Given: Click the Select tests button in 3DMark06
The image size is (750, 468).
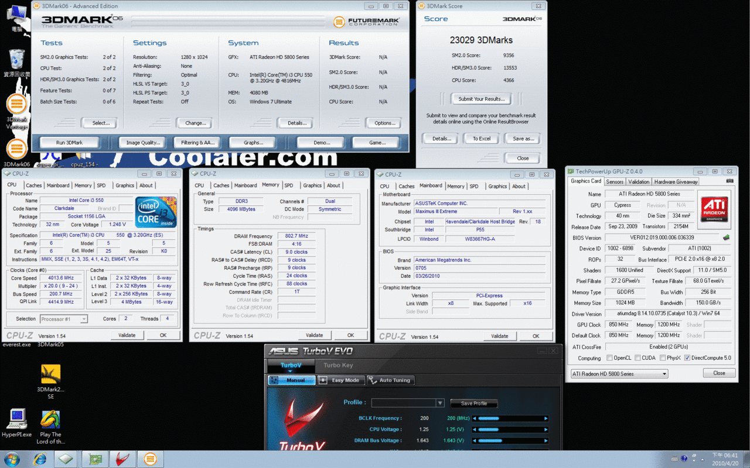Looking at the screenshot, I should (x=100, y=123).
